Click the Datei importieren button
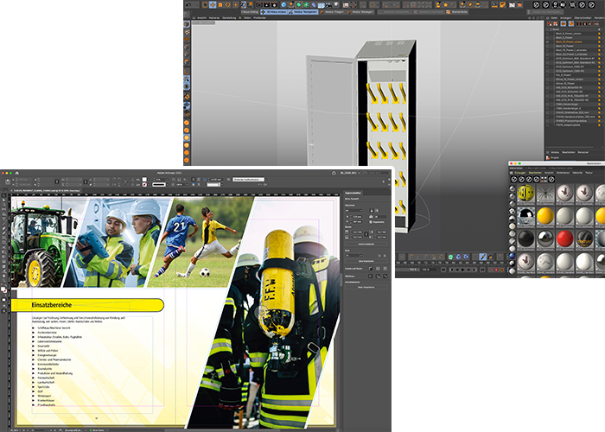Screen dimensions: 605x432 pos(366,287)
